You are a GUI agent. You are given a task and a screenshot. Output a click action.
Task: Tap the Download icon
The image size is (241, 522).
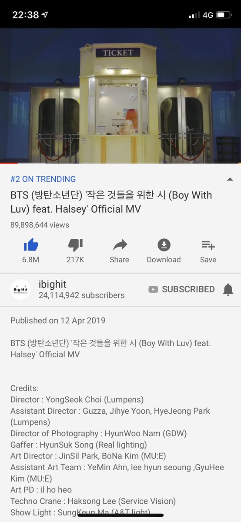[164, 245]
